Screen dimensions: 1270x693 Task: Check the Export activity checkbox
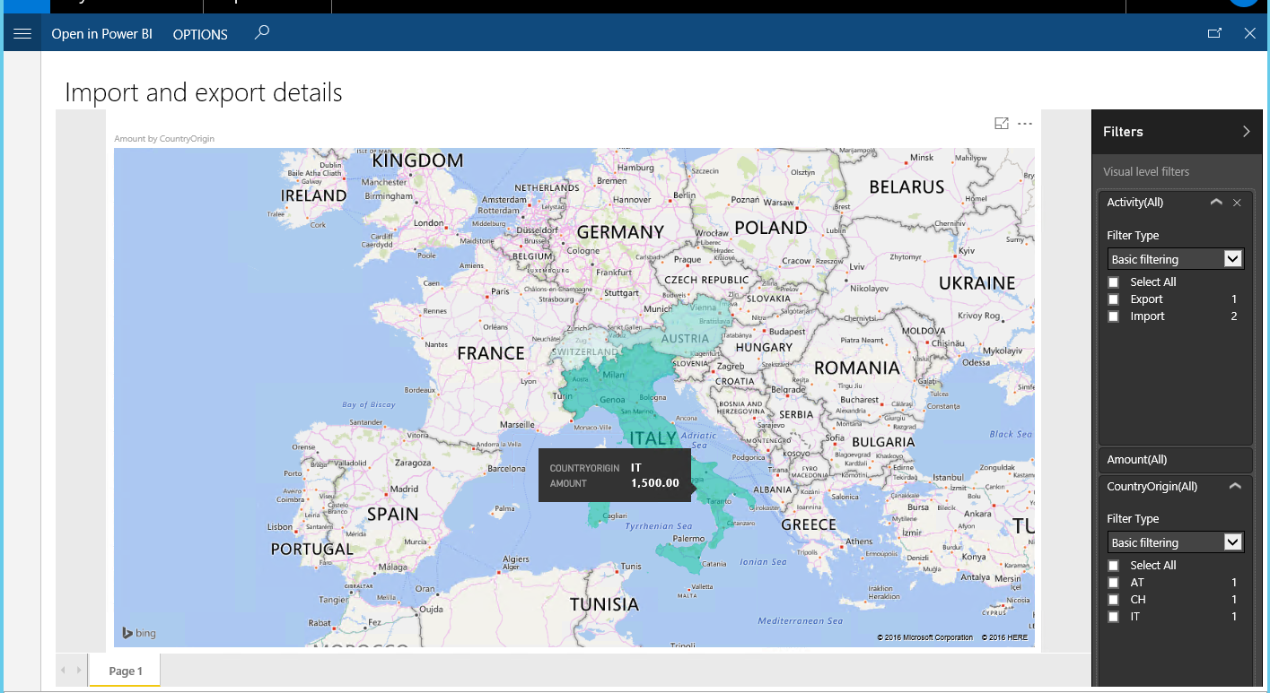click(1114, 299)
